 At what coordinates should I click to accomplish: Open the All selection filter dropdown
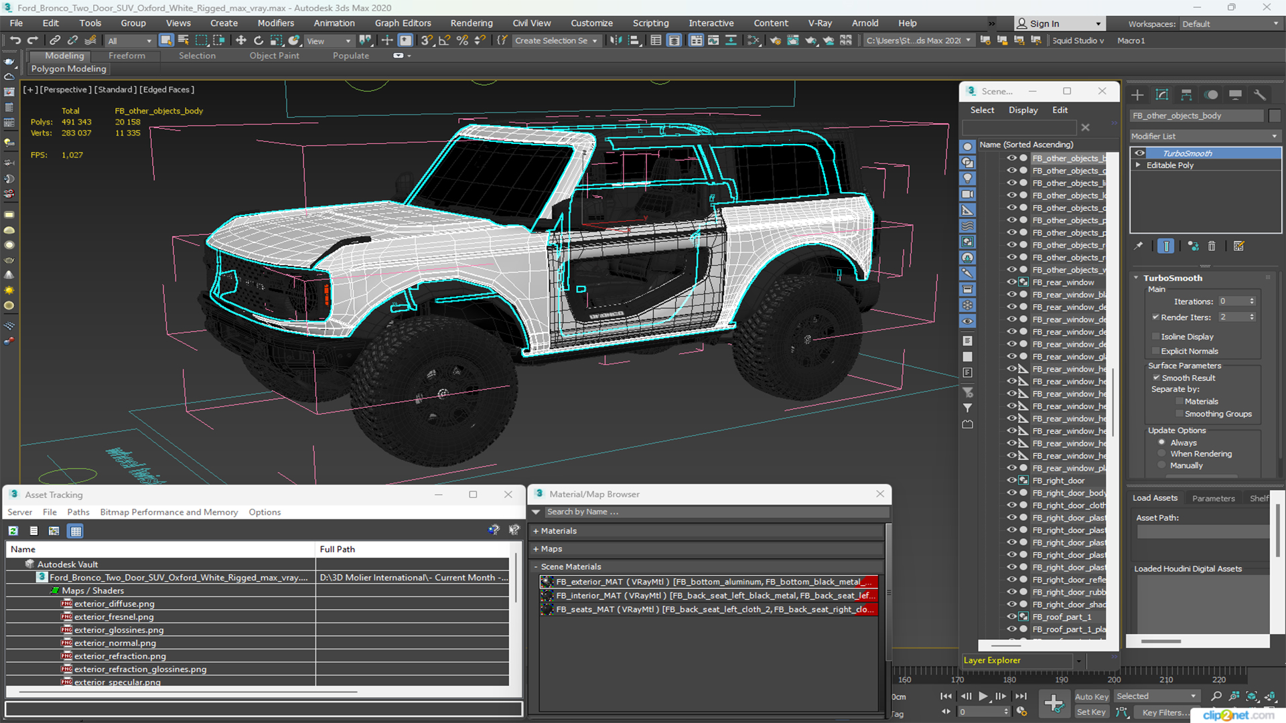(130, 41)
